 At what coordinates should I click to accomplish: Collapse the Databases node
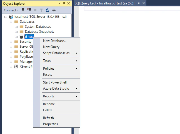tap(11, 22)
